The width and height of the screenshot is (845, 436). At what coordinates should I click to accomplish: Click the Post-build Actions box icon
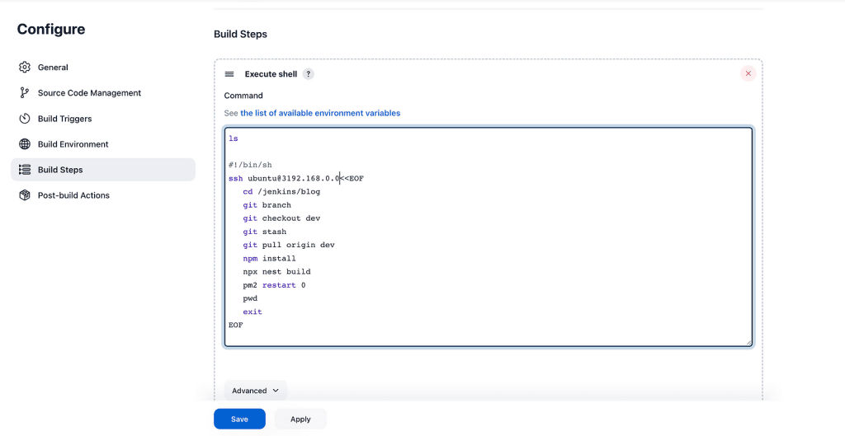(x=24, y=195)
